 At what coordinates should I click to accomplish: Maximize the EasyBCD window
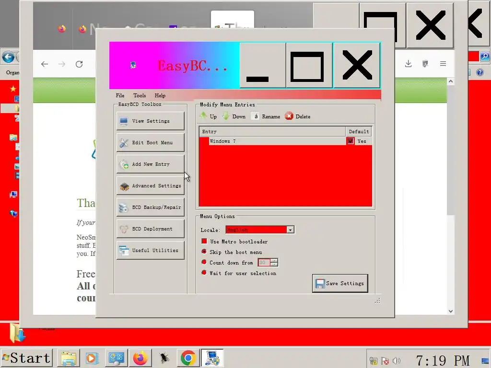click(309, 65)
